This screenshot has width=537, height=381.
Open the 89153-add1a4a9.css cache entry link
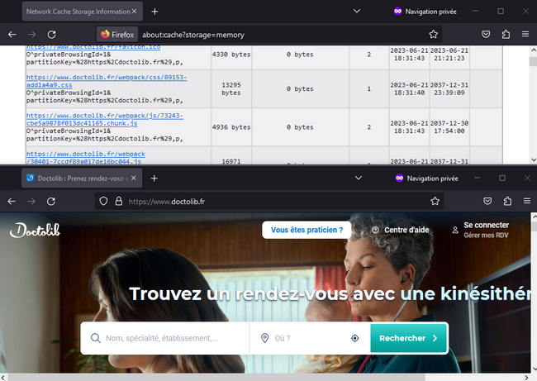pos(107,81)
